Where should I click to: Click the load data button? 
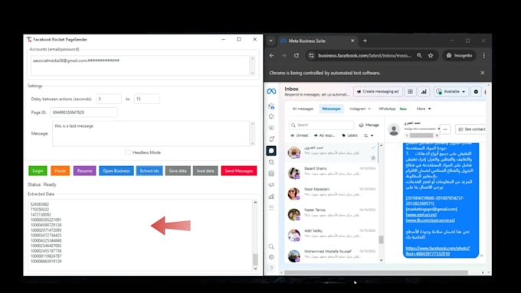pyautogui.click(x=205, y=171)
